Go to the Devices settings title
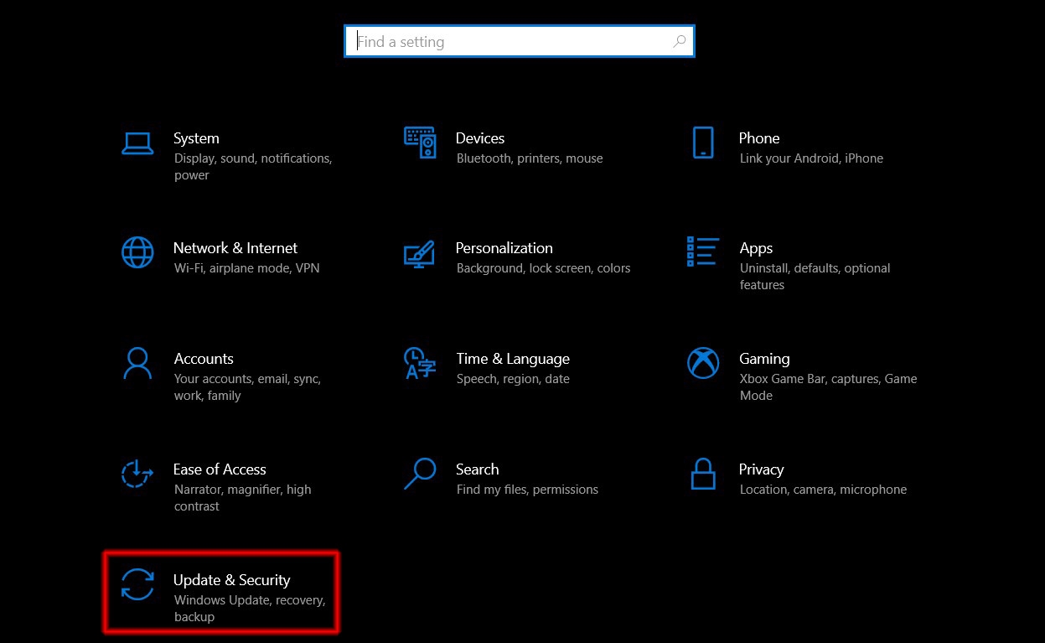1045x643 pixels. [x=480, y=138]
